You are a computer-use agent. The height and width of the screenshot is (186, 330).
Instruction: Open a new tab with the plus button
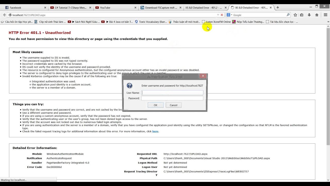(278, 7)
